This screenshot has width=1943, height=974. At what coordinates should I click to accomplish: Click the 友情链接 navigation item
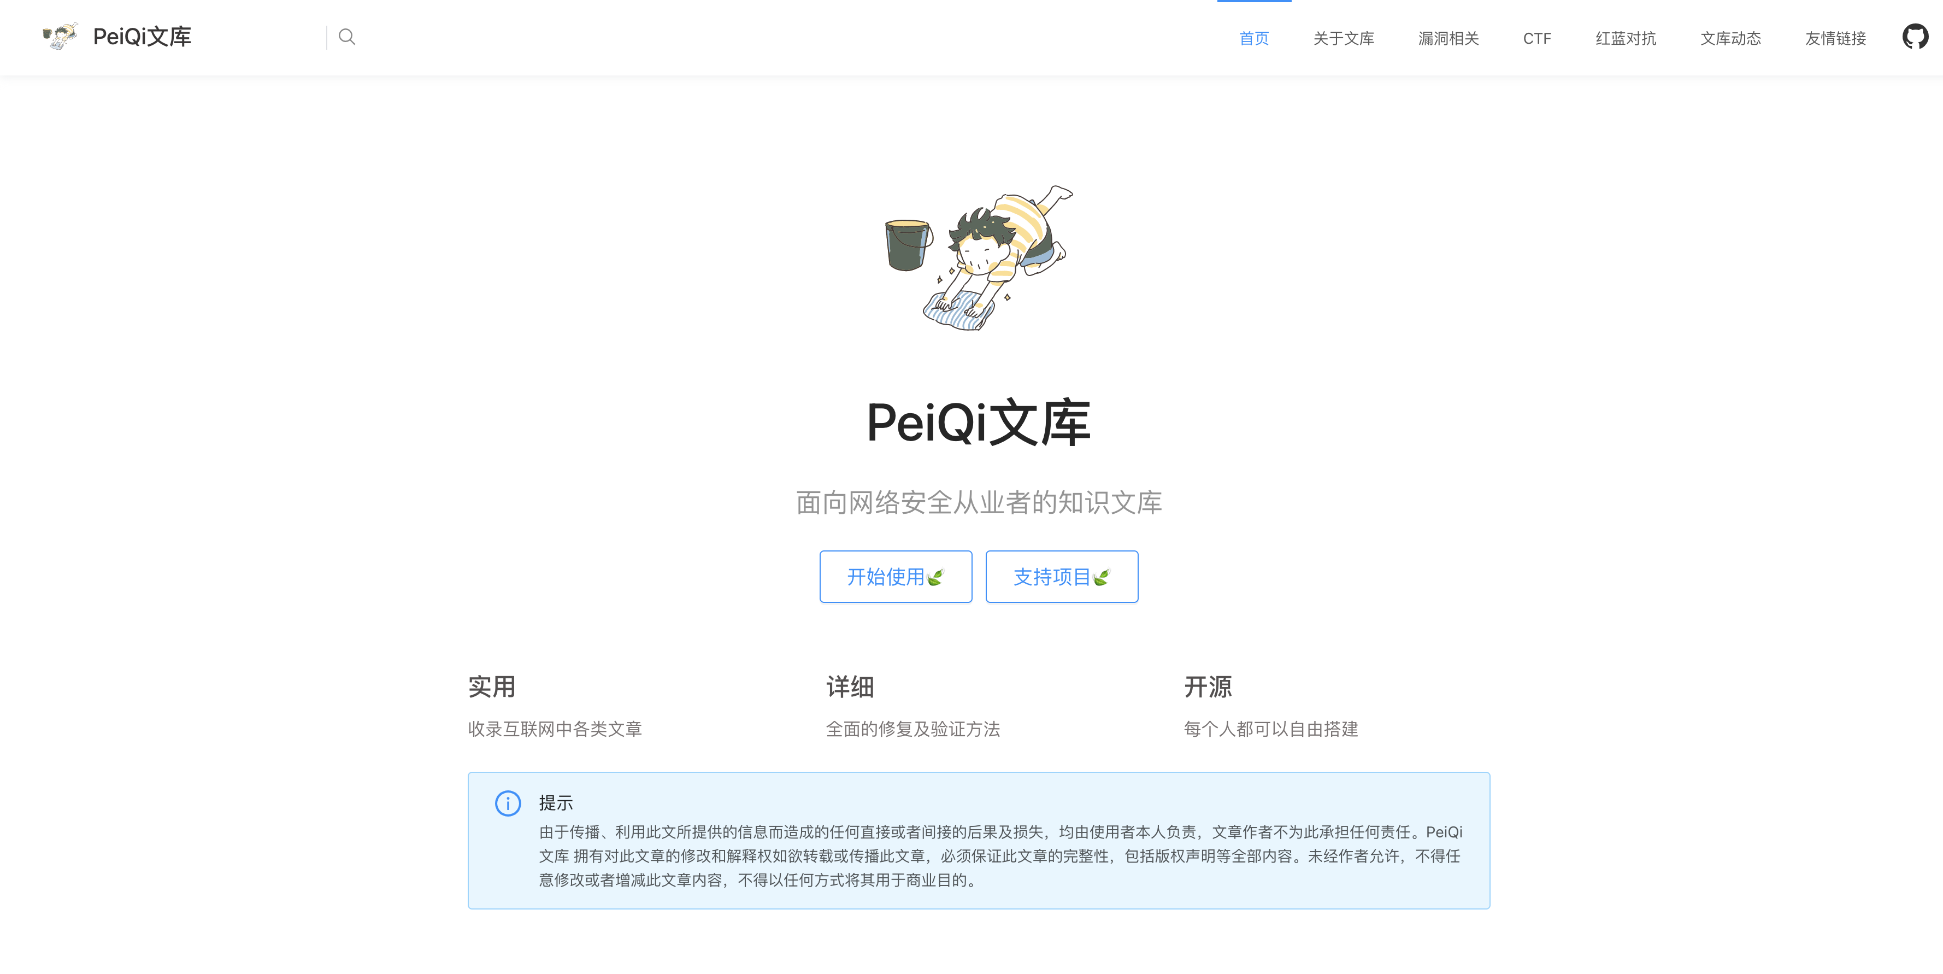[x=1834, y=38]
